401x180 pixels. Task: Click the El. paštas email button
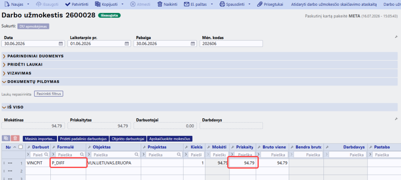(196, 4)
